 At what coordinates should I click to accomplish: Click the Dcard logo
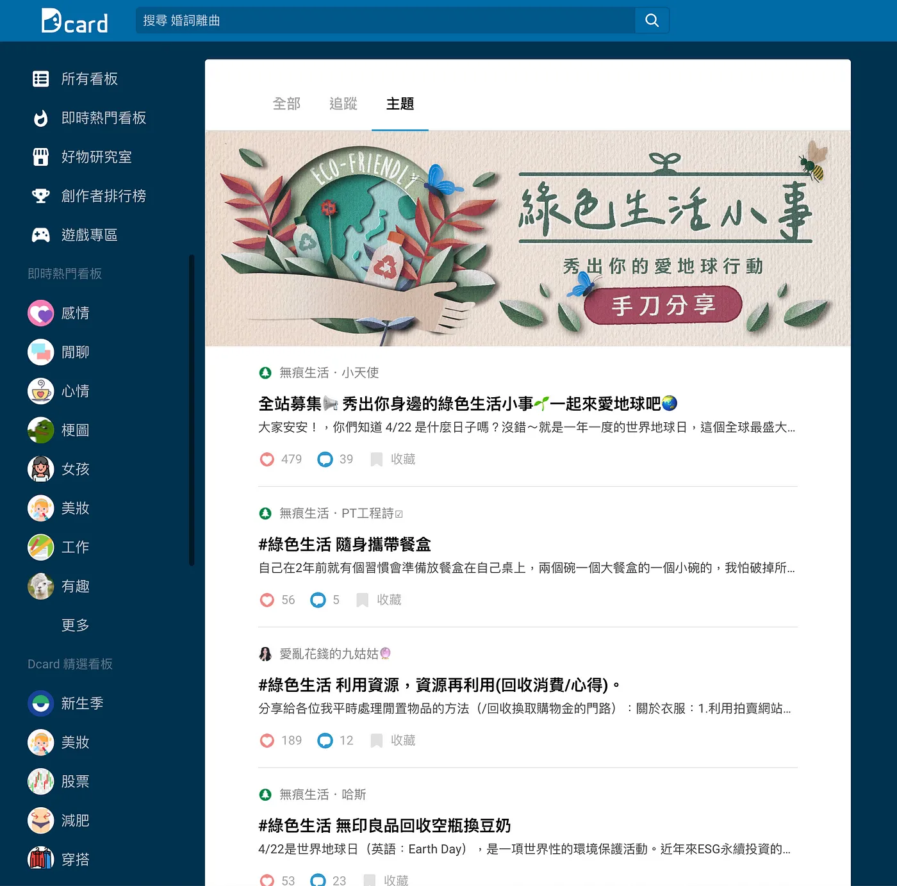[x=74, y=21]
